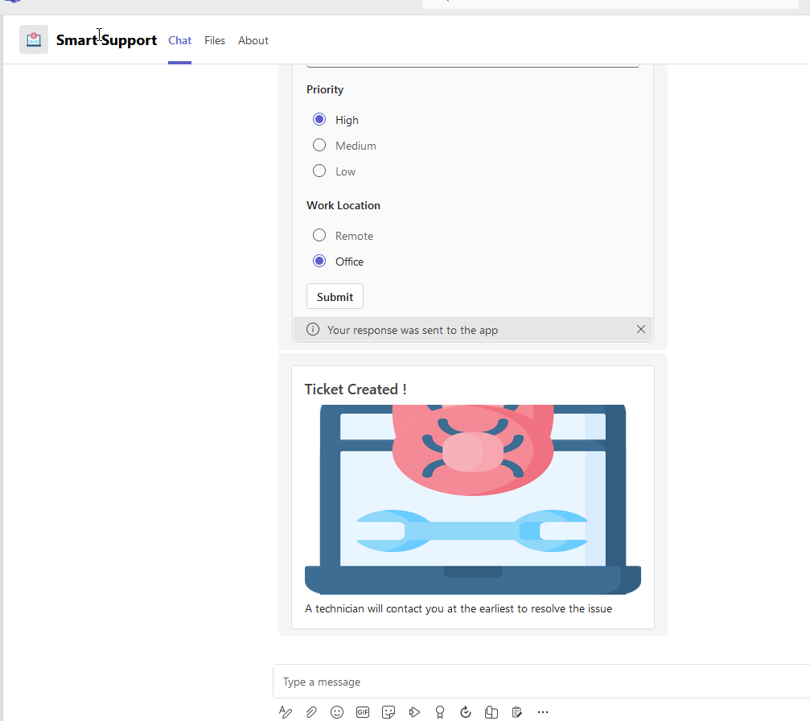This screenshot has width=810, height=721.
Task: Click the Ticket Created laptop illustration
Action: (473, 496)
